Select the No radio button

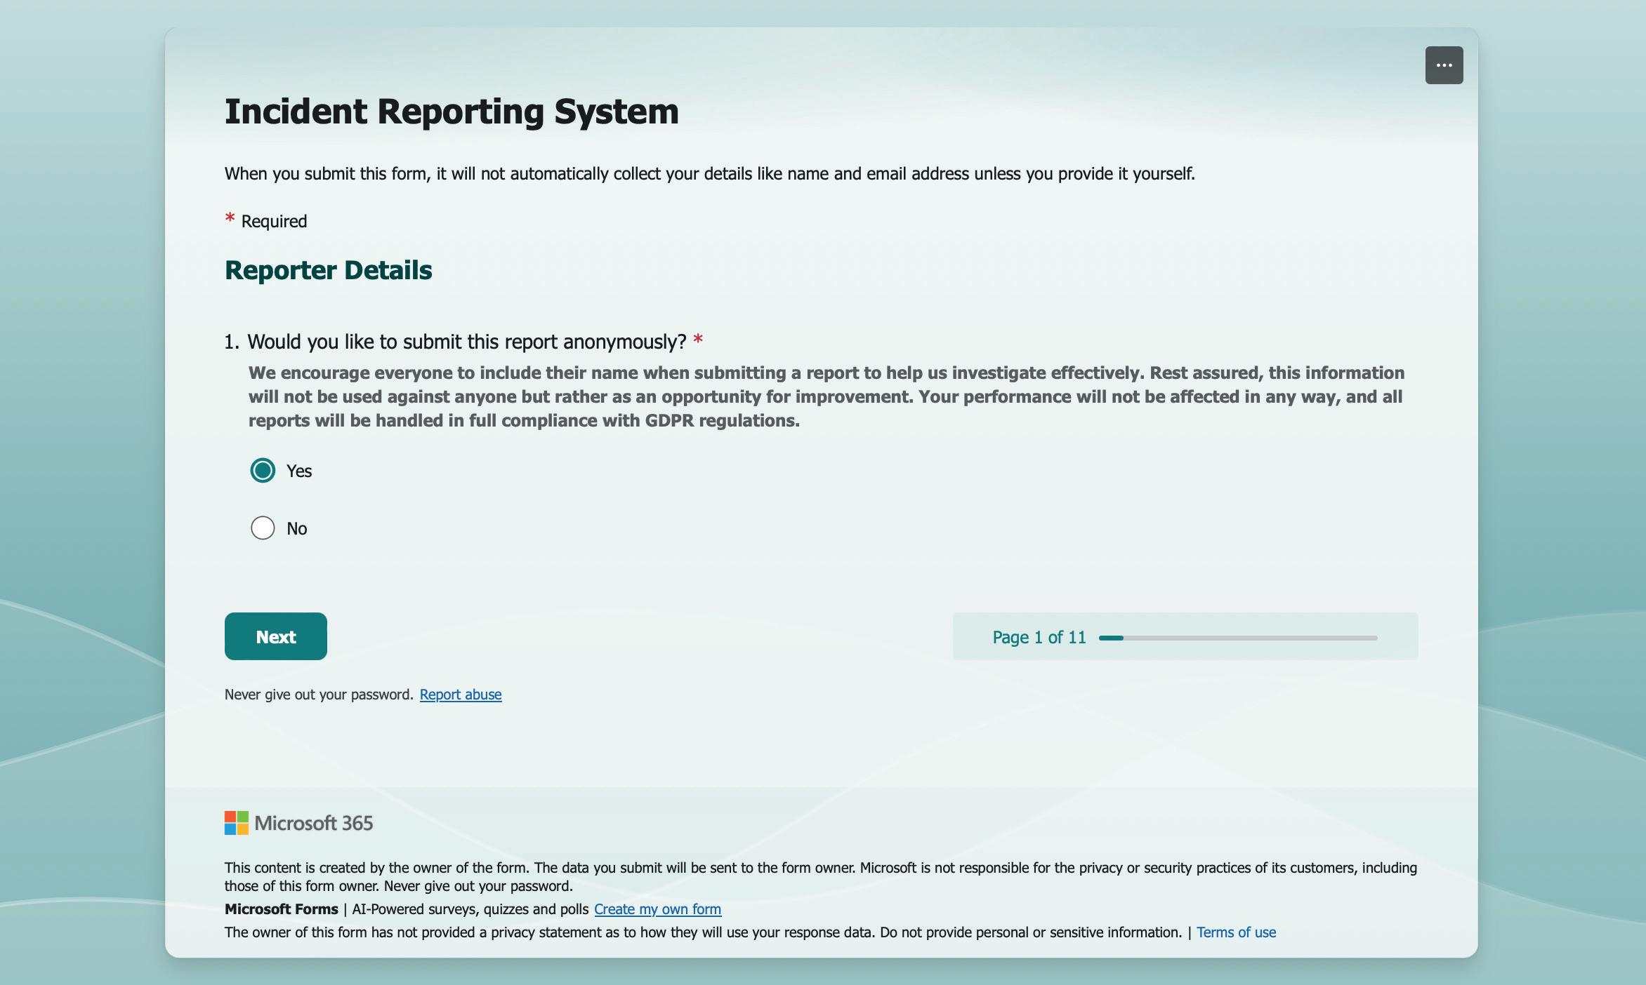(x=263, y=528)
